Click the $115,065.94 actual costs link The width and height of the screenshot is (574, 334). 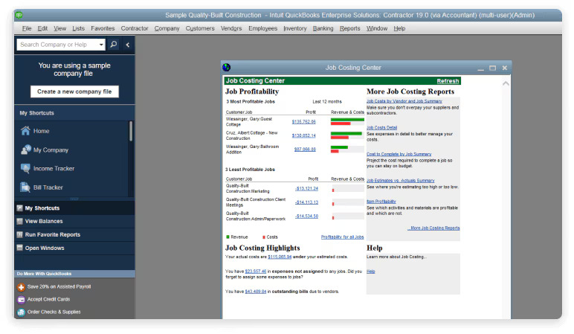pos(280,257)
